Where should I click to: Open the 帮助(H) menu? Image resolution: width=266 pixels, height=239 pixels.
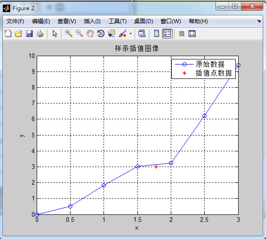(x=198, y=21)
